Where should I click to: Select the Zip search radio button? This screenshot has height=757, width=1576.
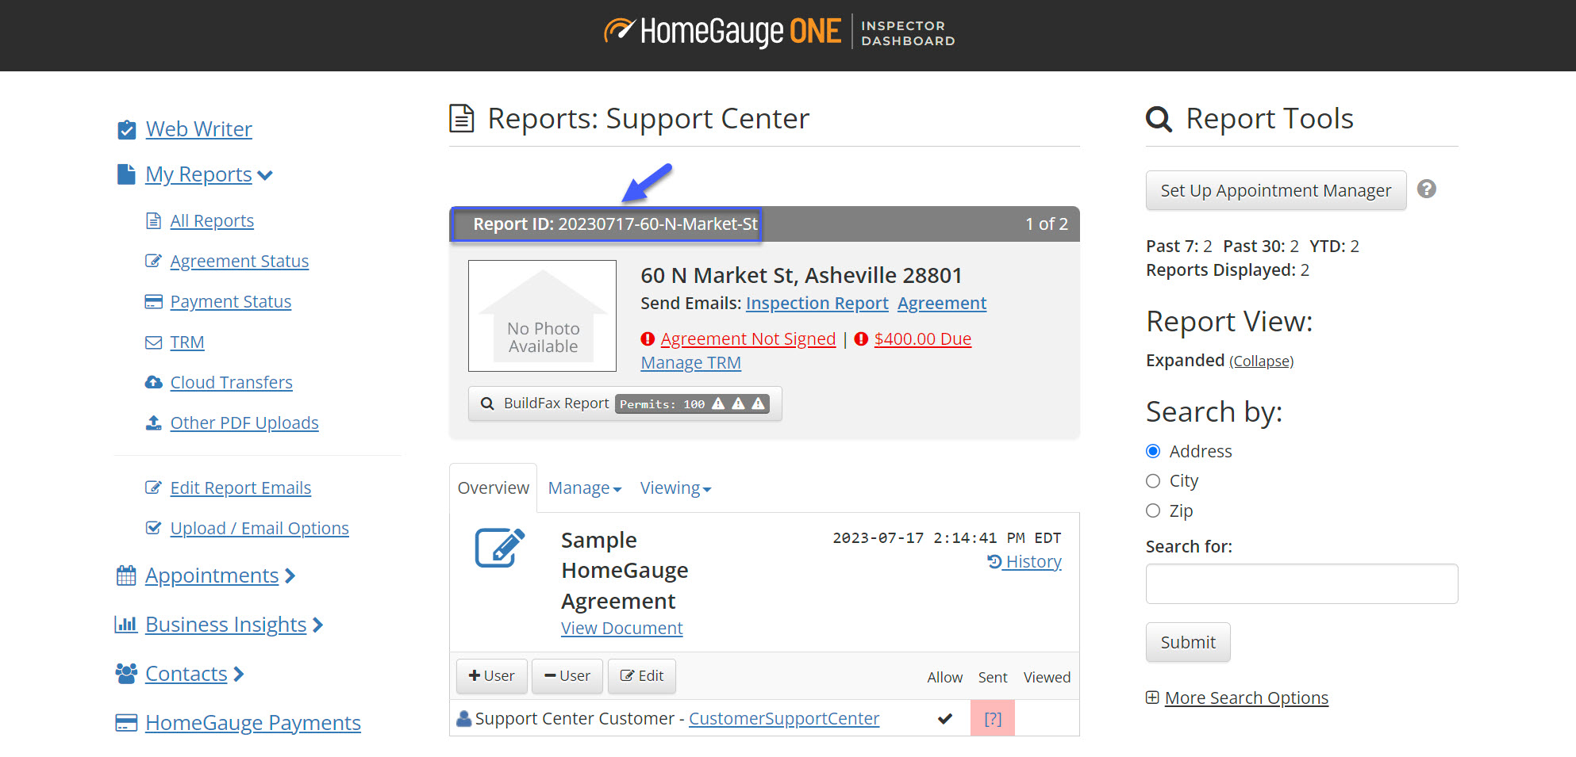1153,511
